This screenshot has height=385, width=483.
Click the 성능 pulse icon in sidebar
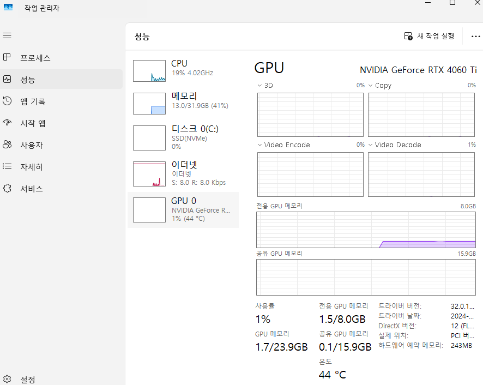coord(7,79)
